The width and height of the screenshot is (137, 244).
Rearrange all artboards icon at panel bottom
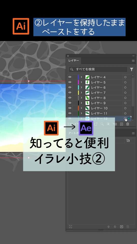71,226
